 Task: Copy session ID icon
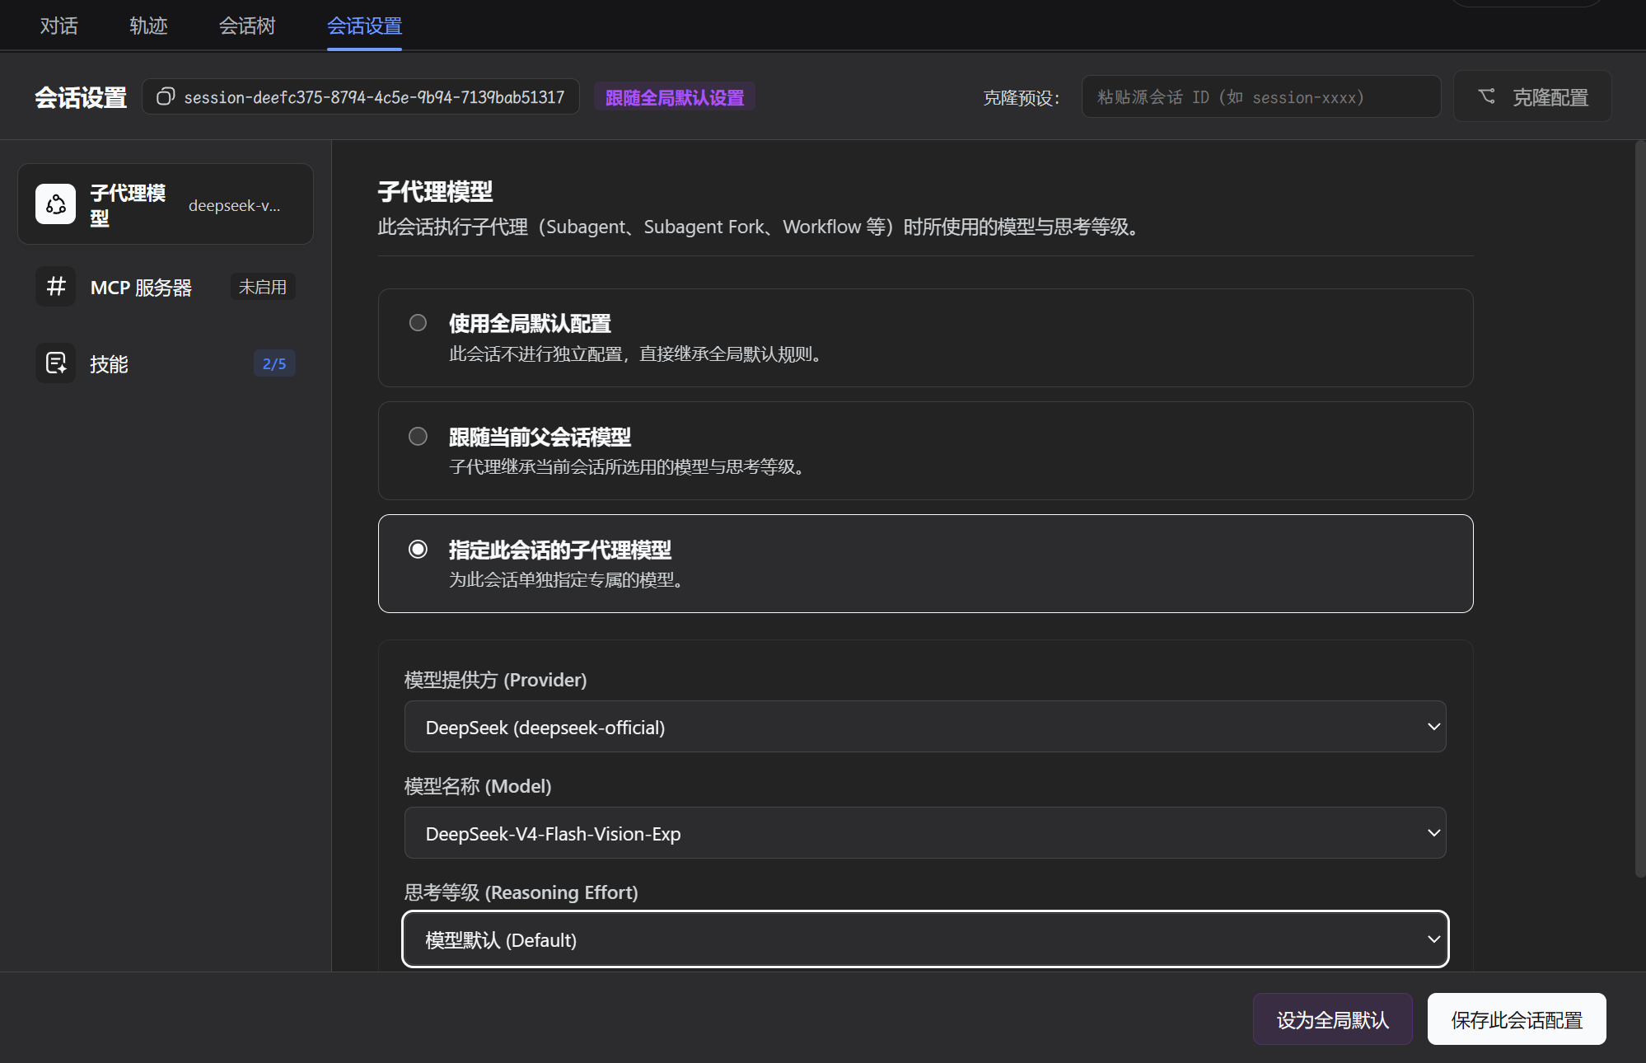coord(166,96)
